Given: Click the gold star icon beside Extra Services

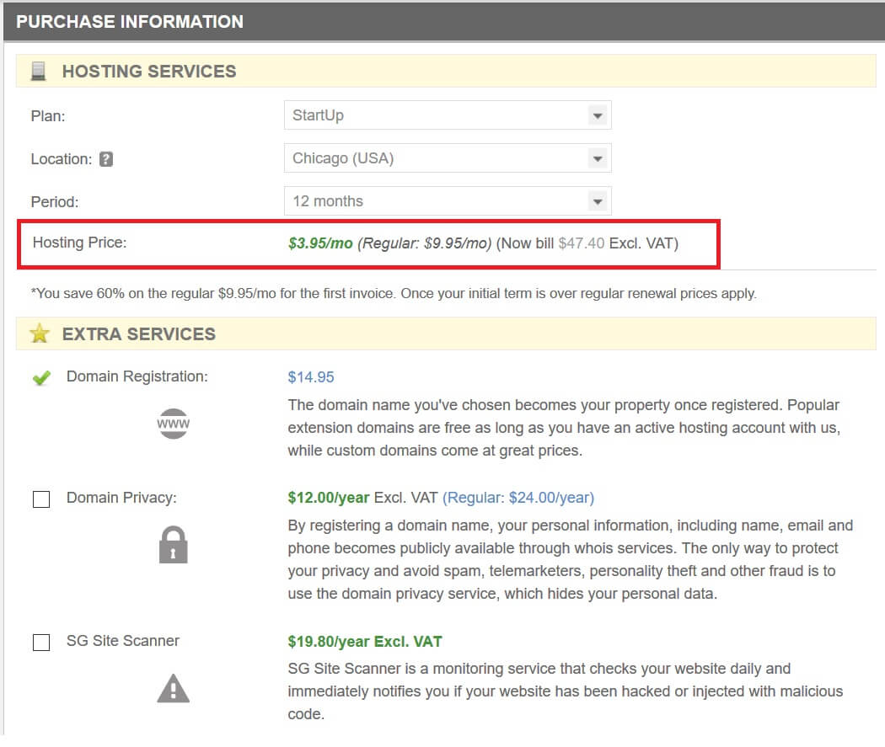Looking at the screenshot, I should (40, 333).
